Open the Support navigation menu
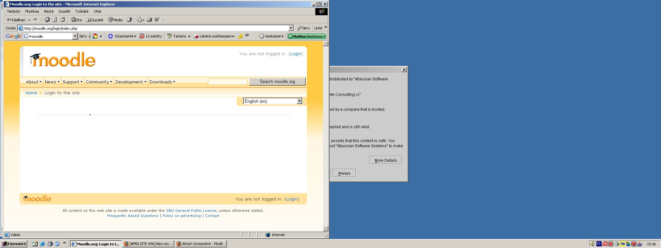Viewport: 661px width, 248px height. [x=72, y=82]
